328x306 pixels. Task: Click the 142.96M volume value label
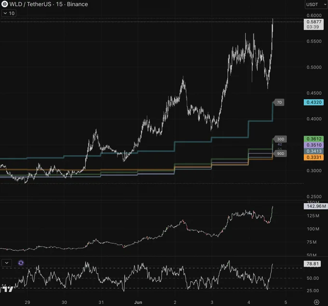316,206
